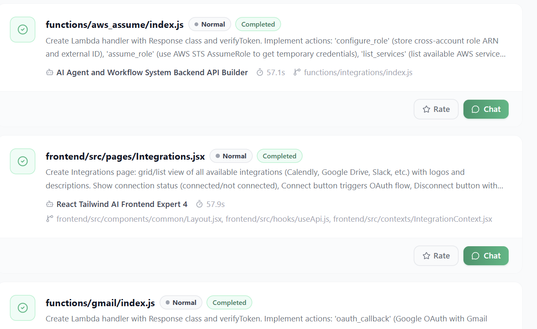Open the functions/gmail/index.js title

(100, 303)
